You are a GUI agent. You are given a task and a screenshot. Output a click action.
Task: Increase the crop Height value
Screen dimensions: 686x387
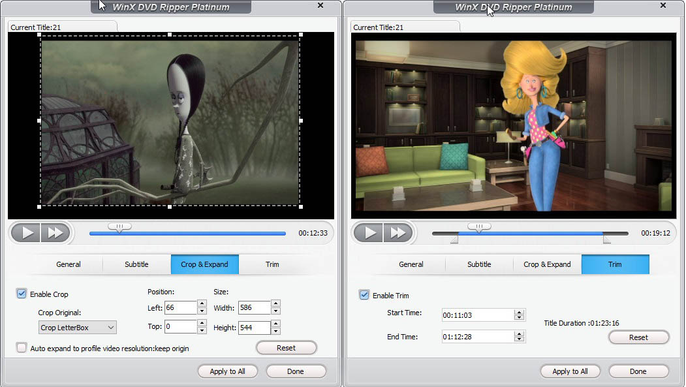pos(275,324)
